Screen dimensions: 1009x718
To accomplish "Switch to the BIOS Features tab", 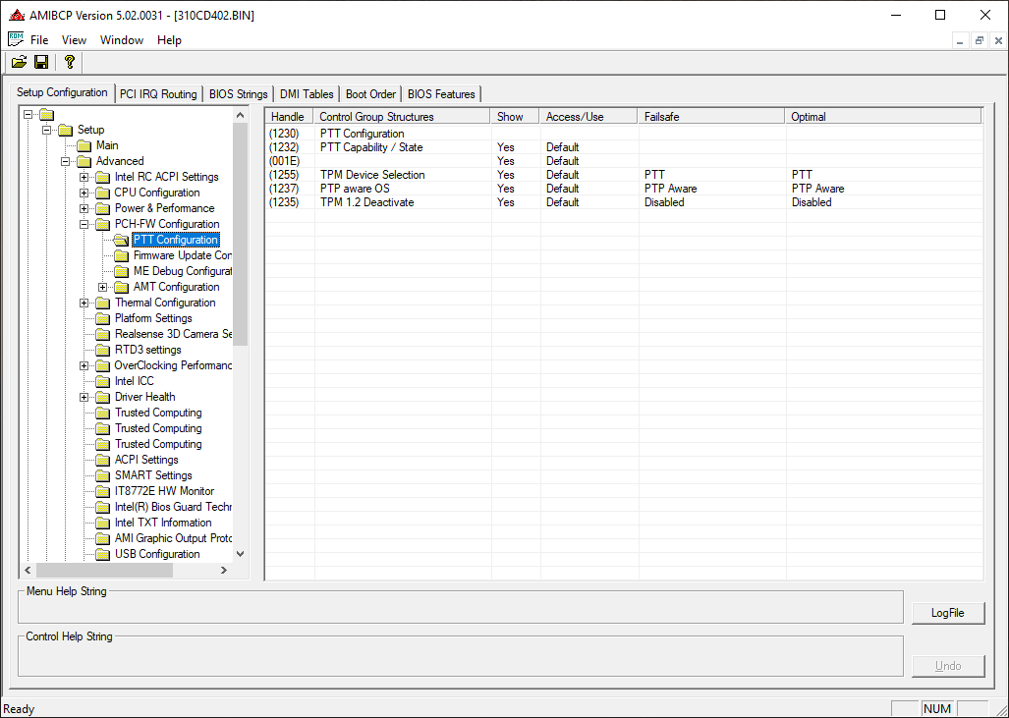I will click(x=441, y=94).
